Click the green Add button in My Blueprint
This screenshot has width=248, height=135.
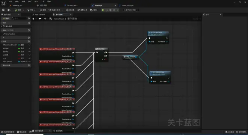[x=6, y=18]
